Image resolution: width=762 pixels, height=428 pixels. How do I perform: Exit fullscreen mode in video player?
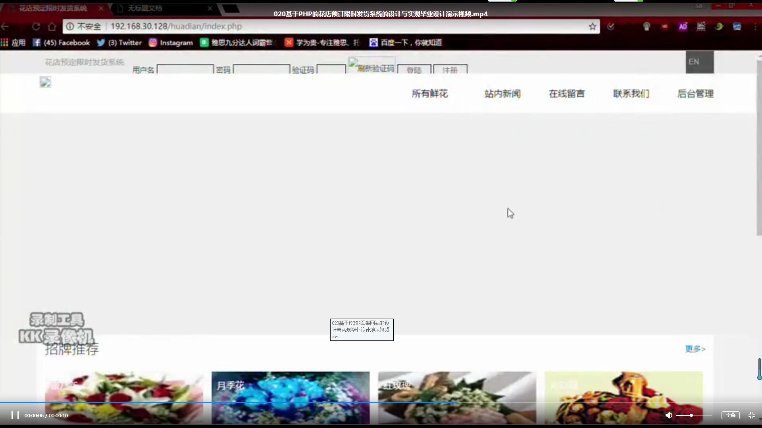[751, 415]
